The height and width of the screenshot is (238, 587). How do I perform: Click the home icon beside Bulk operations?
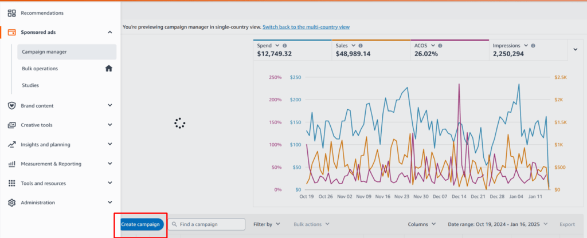pos(108,69)
